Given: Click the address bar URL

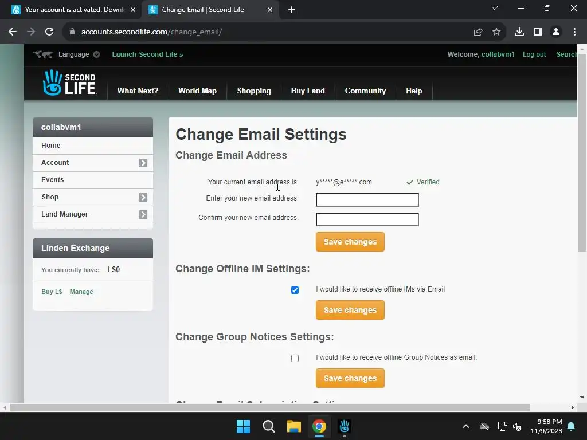Looking at the screenshot, I should coord(151,32).
